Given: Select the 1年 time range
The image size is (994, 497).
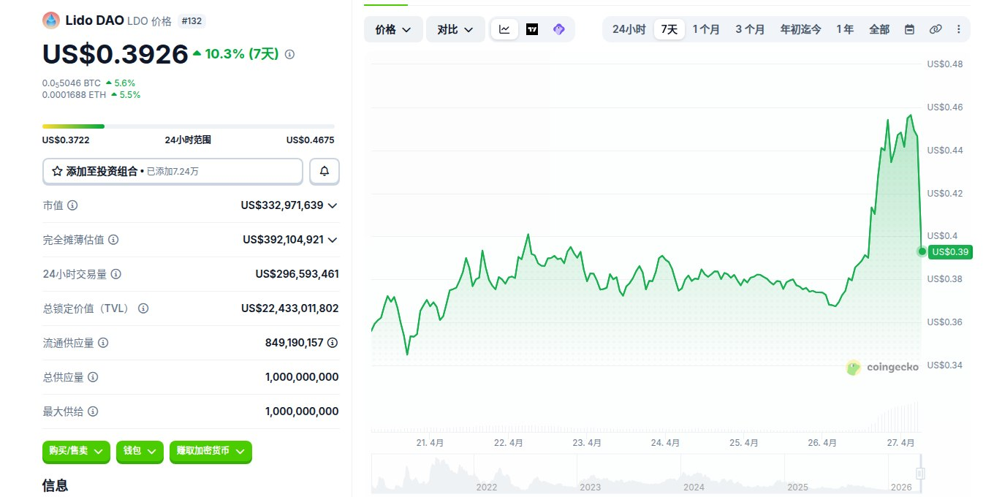Looking at the screenshot, I should pos(845,29).
